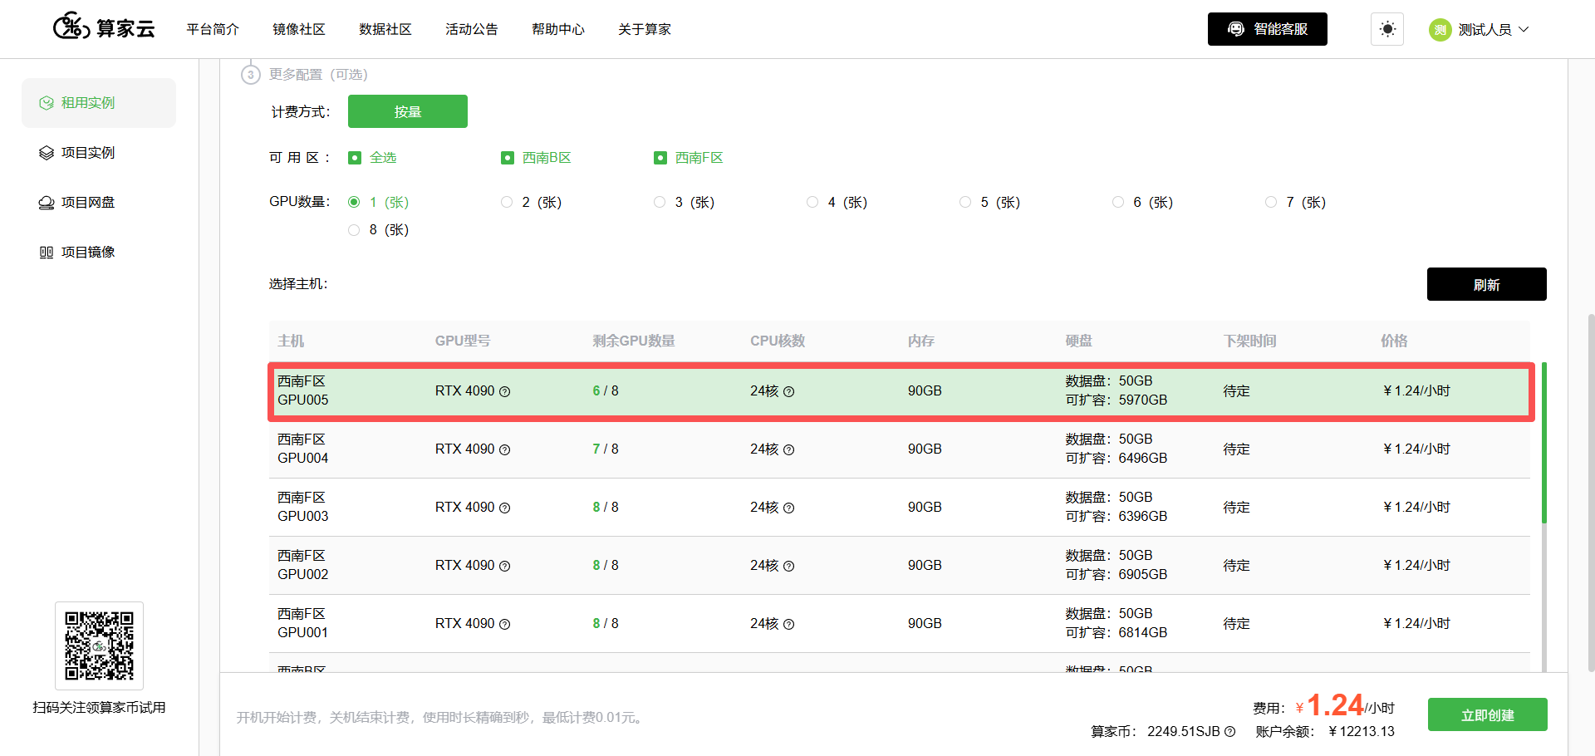Click the RTX 4090 info icon in GPU001 row
The height and width of the screenshot is (756, 1595).
pyautogui.click(x=504, y=624)
